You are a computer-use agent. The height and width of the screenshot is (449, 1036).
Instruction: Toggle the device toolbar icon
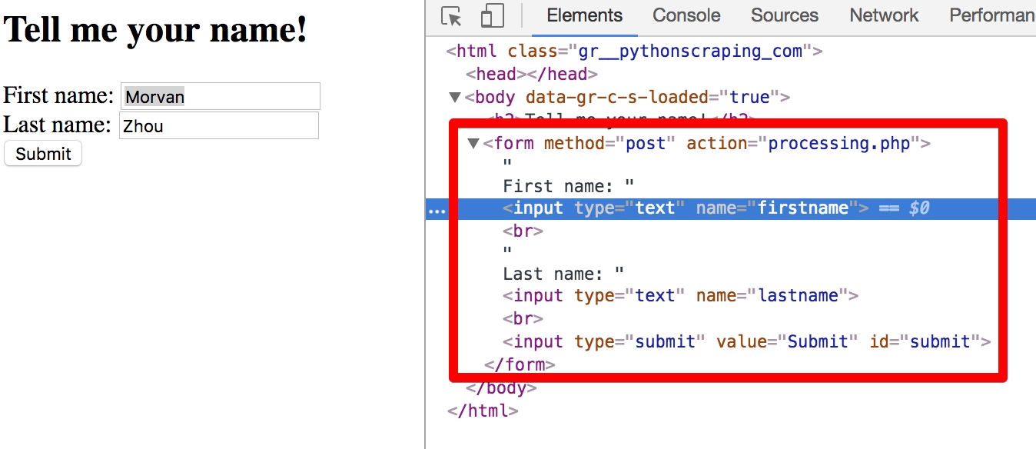[x=492, y=16]
